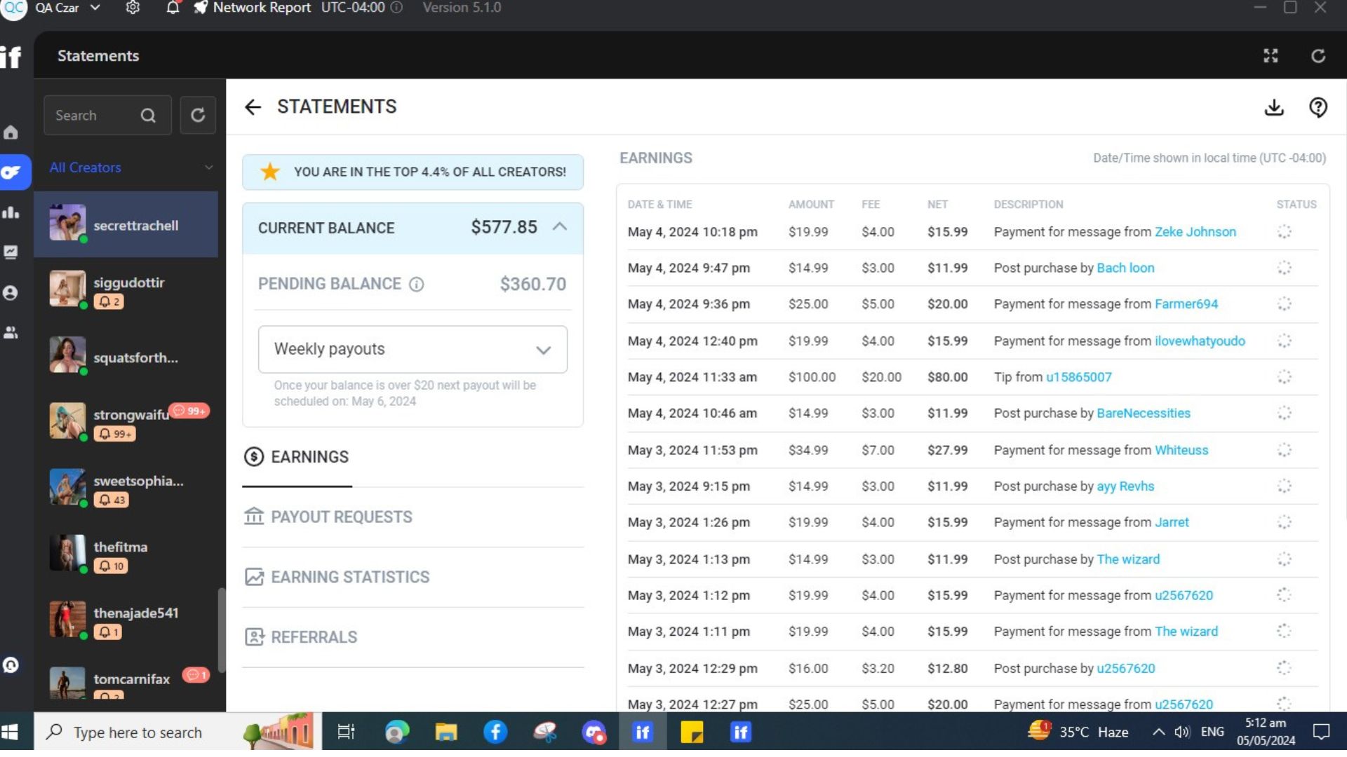
Task: Switch to Earning Statistics tab
Action: pos(349,577)
